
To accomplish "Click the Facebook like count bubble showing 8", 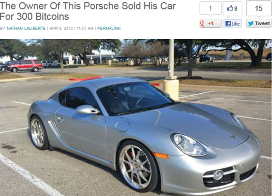I will [232, 9].
